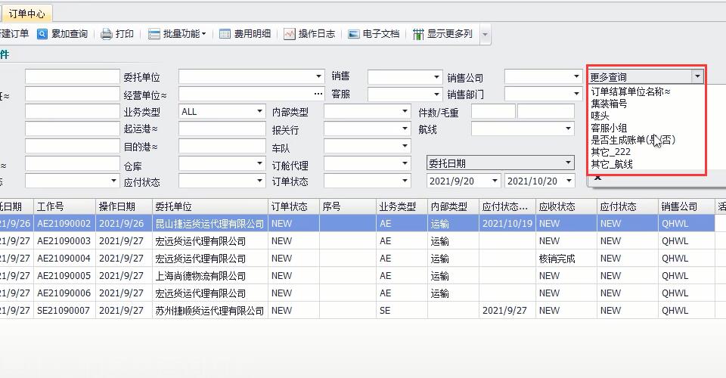726x378 pixels.
Task: Click the 委托单位 column header
Action: (174, 206)
